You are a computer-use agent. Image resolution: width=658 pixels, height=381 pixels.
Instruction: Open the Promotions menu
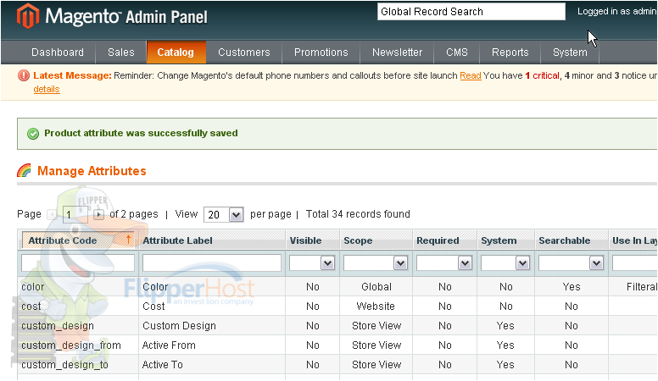pos(321,52)
